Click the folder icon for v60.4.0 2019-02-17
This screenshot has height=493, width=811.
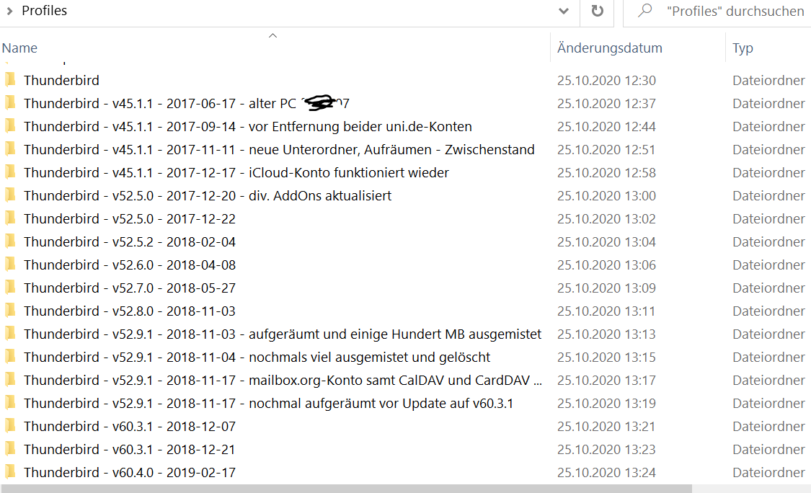tap(10, 472)
